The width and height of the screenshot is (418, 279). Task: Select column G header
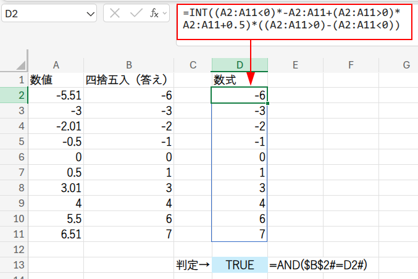[406, 65]
